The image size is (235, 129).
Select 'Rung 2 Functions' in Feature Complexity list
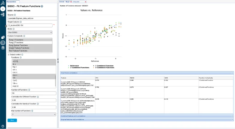(x=30, y=43)
